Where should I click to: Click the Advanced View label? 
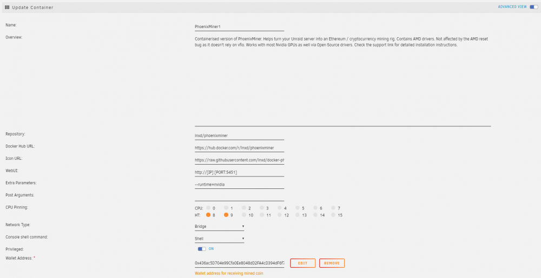coord(512,7)
